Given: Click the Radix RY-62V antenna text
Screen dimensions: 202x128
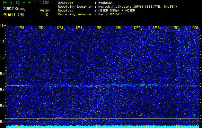Looking at the screenshot, I should tap(109, 14).
